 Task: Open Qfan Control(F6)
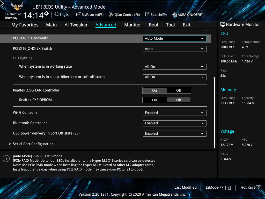pyautogui.click(x=124, y=15)
